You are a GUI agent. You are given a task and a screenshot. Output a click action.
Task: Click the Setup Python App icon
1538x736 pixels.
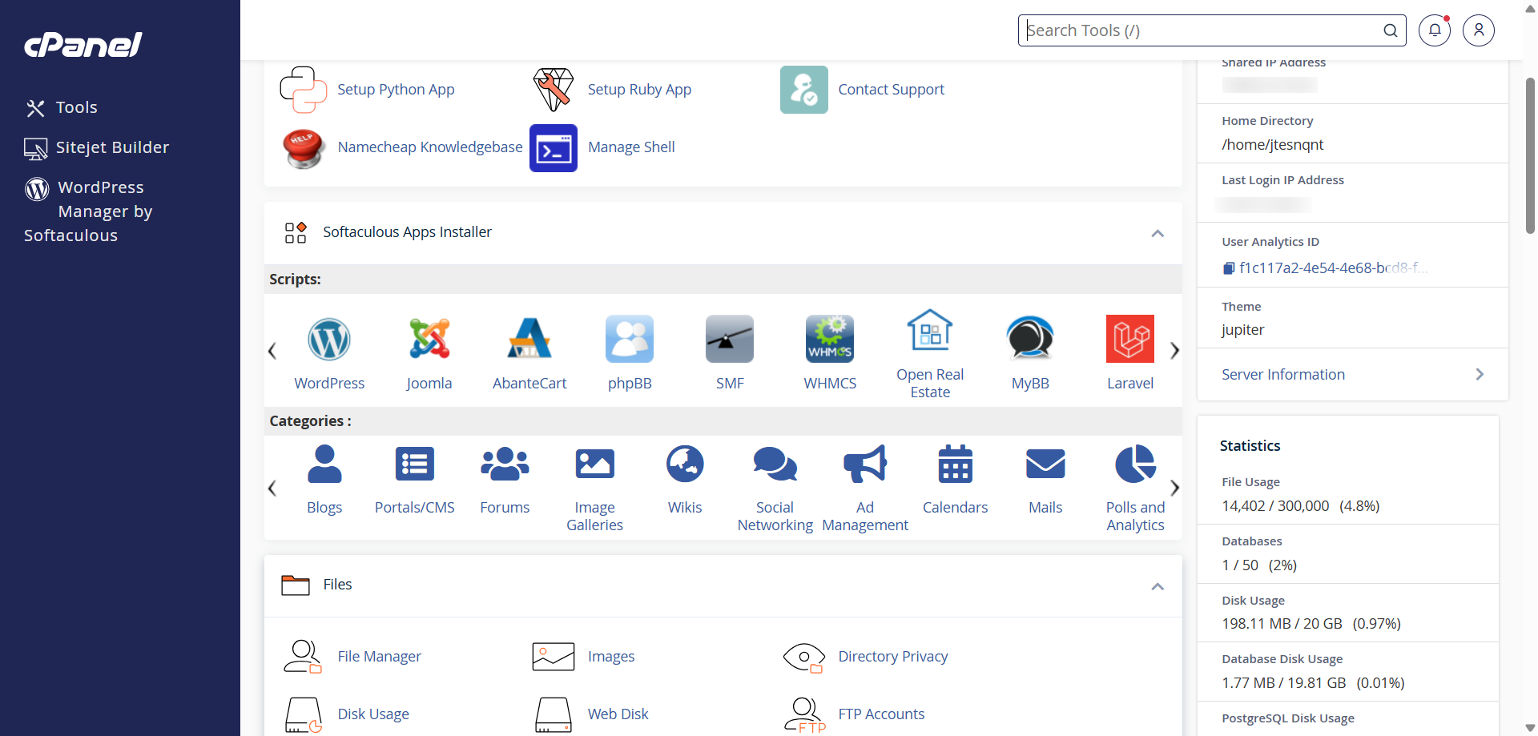tap(304, 90)
